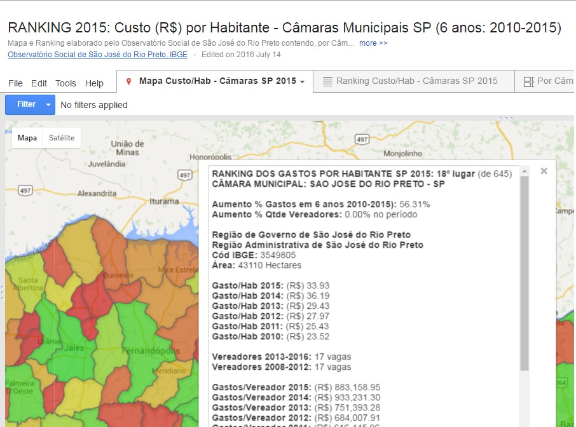Expand the Mapa Custo/Hab tab dropdown arrow
The image size is (576, 427).
point(303,82)
